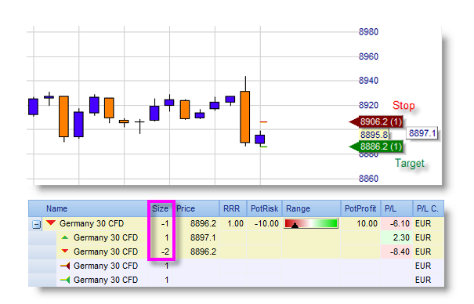Screen dimensions: 474x304
Task: Click the small red sell arrow at price 8896.2
Action: [65, 252]
